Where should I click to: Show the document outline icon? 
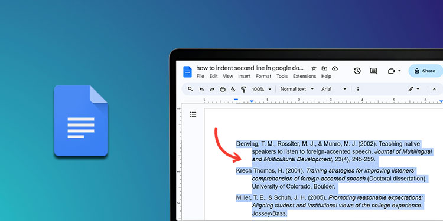[193, 114]
